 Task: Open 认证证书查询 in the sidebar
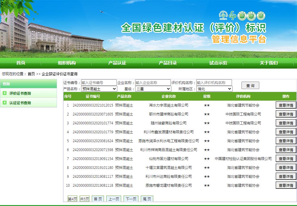click(20, 103)
